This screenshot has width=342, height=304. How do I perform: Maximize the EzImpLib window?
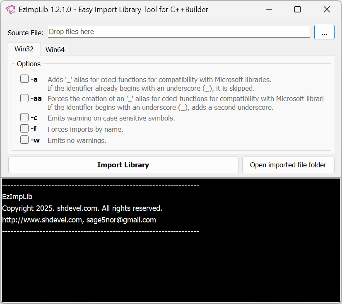point(298,10)
